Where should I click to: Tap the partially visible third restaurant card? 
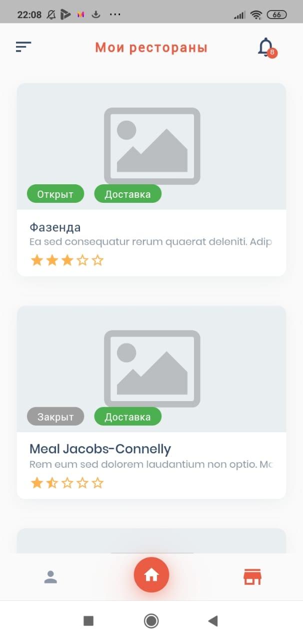click(x=151, y=541)
